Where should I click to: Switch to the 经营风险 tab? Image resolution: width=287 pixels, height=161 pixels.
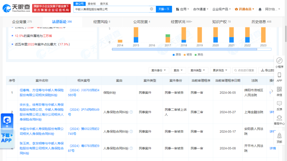pos(102,22)
